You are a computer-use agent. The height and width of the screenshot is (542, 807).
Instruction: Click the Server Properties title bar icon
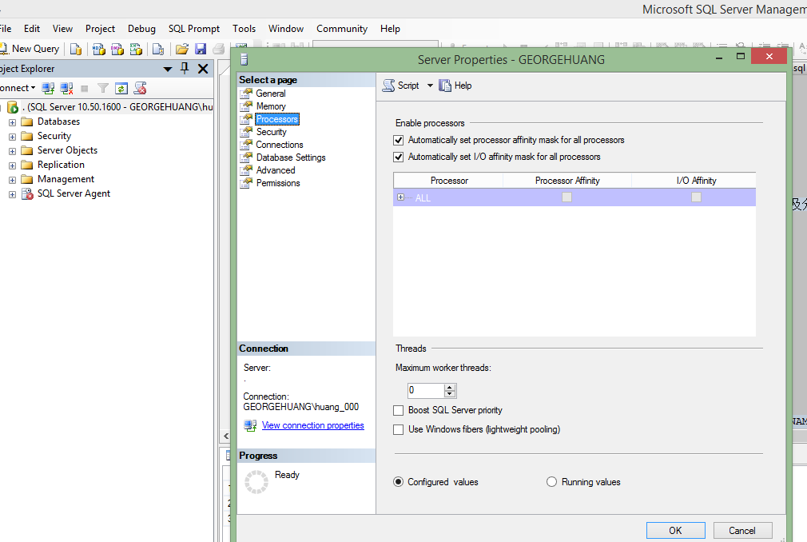pos(244,60)
